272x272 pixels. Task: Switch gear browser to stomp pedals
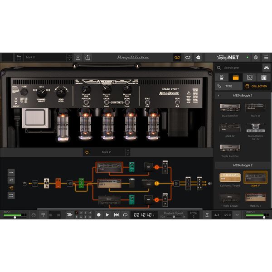[222, 78]
